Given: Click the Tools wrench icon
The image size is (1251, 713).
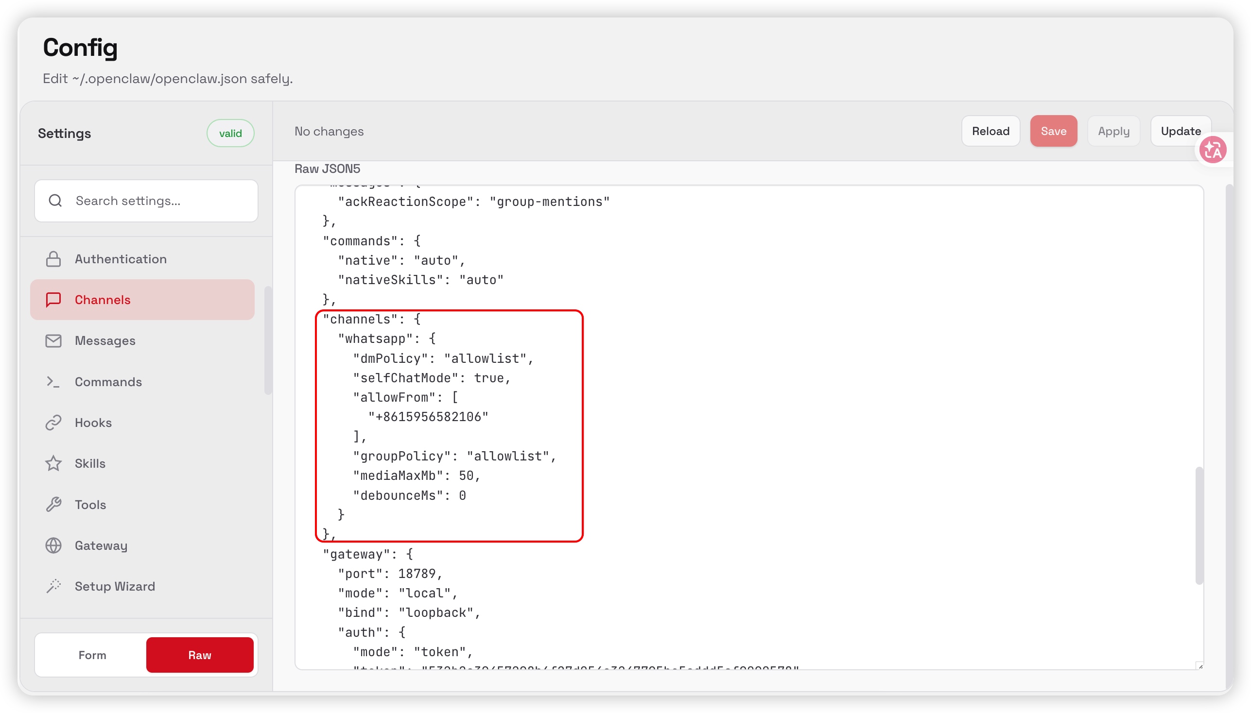Looking at the screenshot, I should (53, 504).
